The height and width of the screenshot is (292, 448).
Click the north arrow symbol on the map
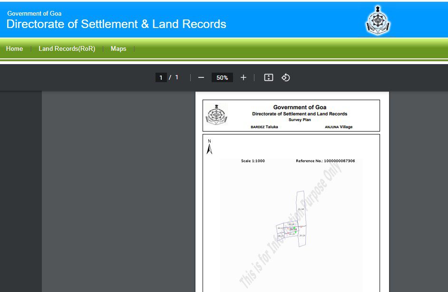[209, 148]
